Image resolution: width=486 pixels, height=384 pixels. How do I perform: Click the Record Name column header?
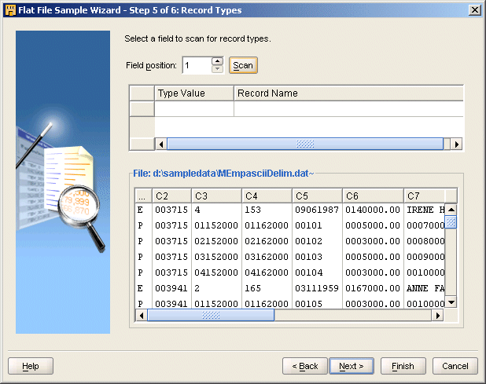tap(348, 93)
